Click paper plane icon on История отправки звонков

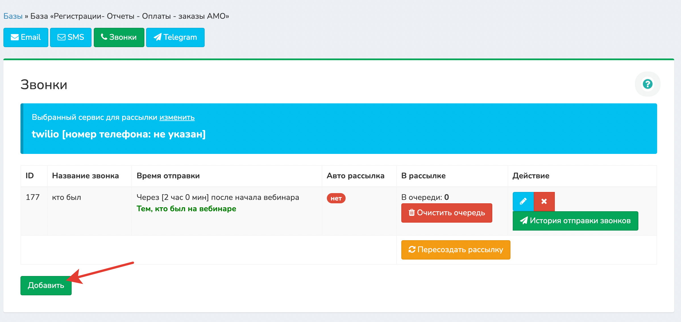524,221
